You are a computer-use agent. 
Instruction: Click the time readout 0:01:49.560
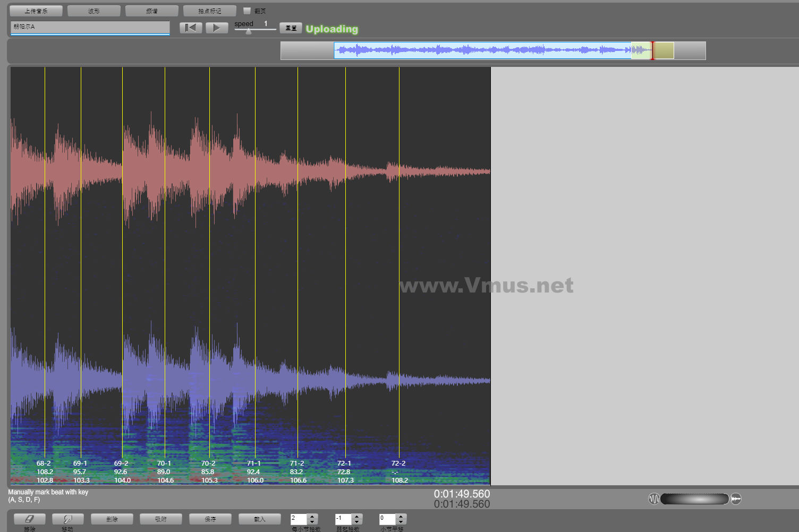coord(462,494)
